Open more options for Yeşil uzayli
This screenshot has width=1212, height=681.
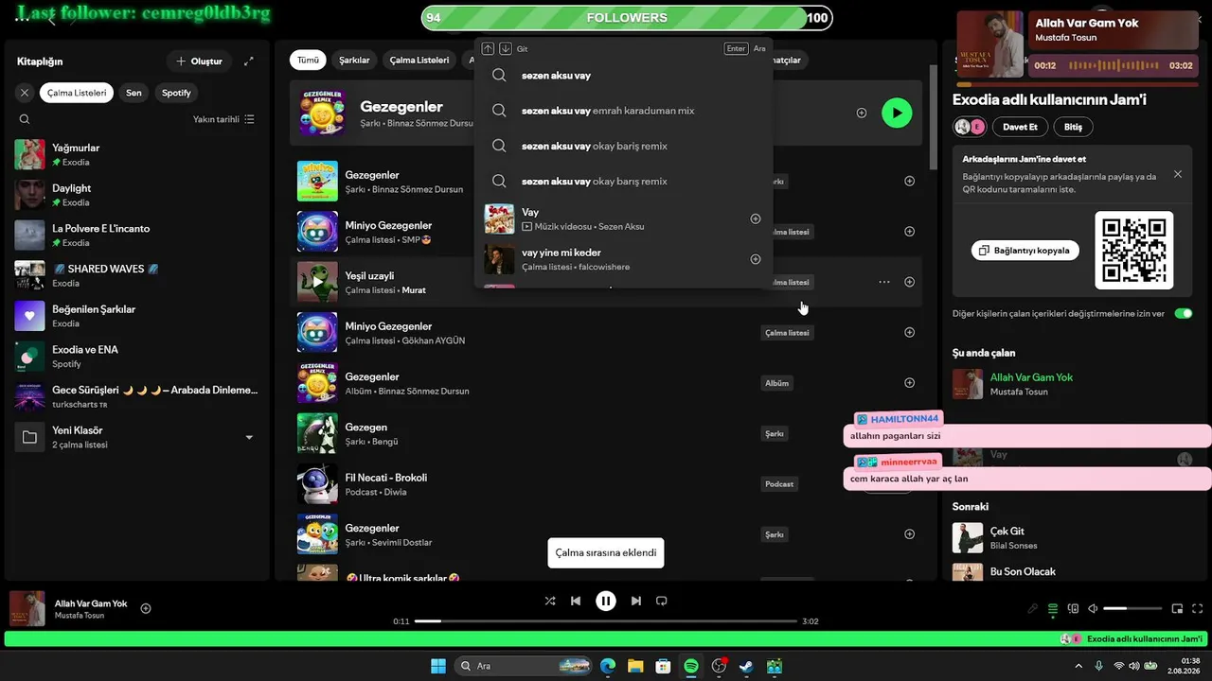[x=884, y=282]
